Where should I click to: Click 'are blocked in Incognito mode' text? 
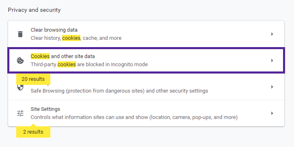(x=112, y=65)
